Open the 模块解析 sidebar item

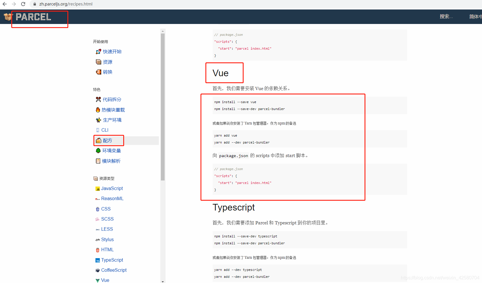click(111, 161)
